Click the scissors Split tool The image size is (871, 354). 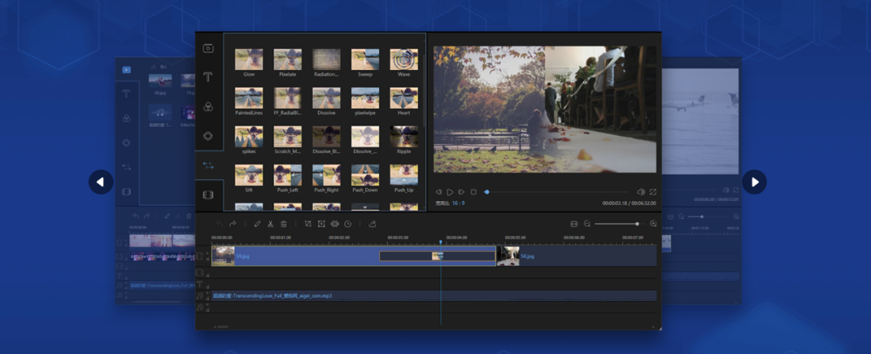click(270, 224)
